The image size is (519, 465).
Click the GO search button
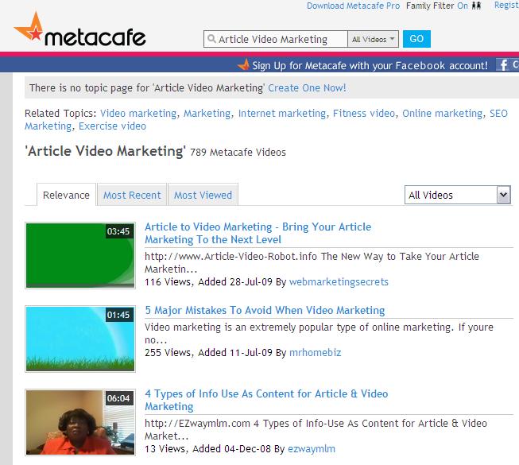[x=416, y=39]
